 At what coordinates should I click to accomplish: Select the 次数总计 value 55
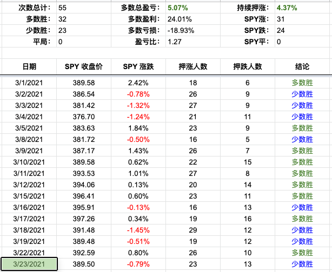click(x=63, y=8)
